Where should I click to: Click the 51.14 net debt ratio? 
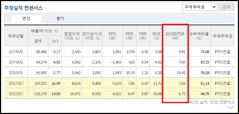pyautogui.click(x=205, y=84)
